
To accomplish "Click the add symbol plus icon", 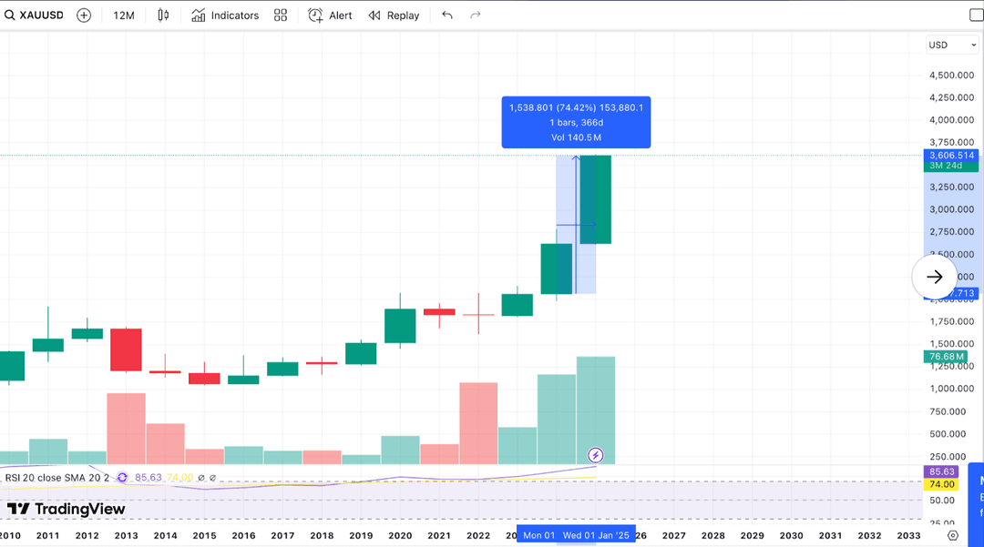I will 84,15.
